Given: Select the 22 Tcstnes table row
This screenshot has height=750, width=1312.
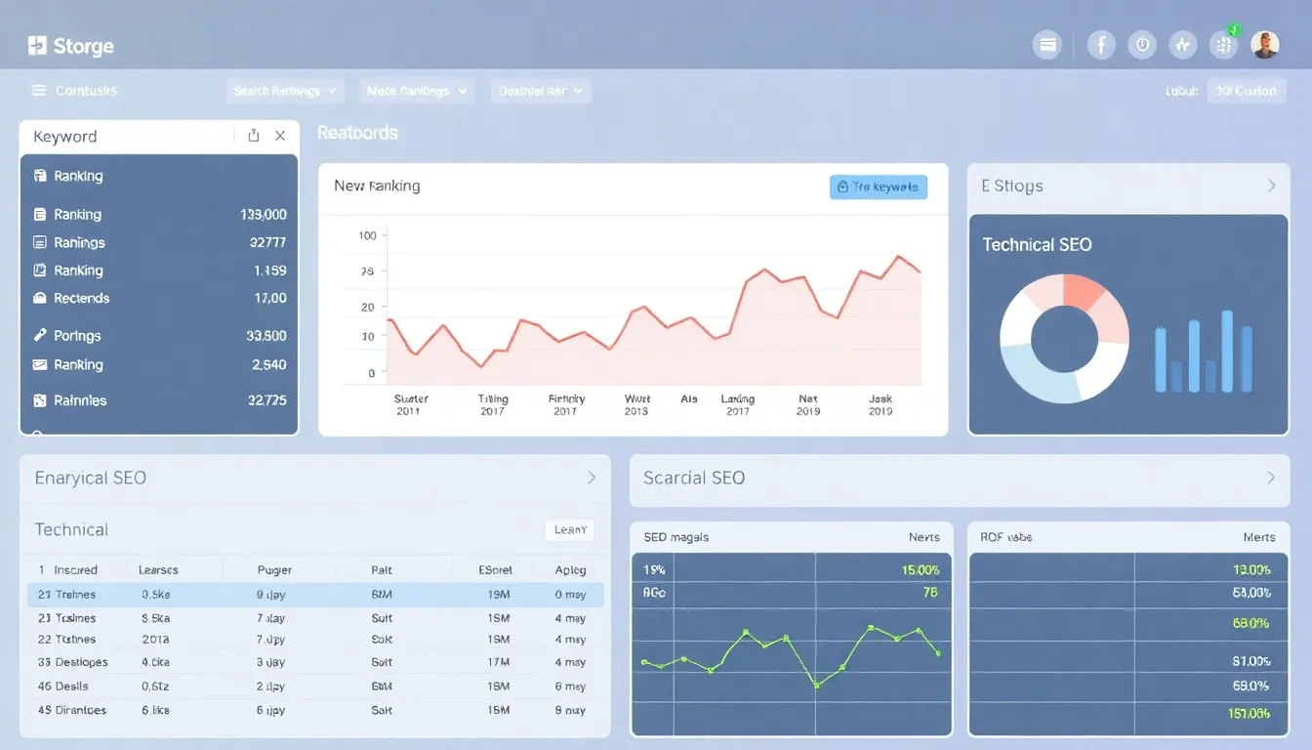Looking at the screenshot, I should pyautogui.click(x=315, y=640).
